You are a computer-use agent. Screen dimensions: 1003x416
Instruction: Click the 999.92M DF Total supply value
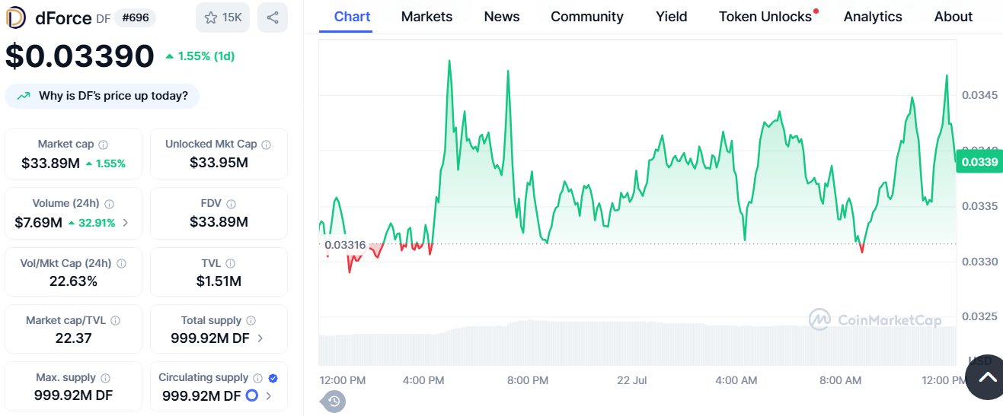(x=210, y=338)
